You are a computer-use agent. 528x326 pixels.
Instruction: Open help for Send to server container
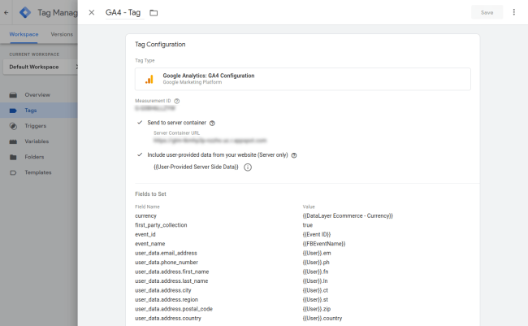click(212, 123)
